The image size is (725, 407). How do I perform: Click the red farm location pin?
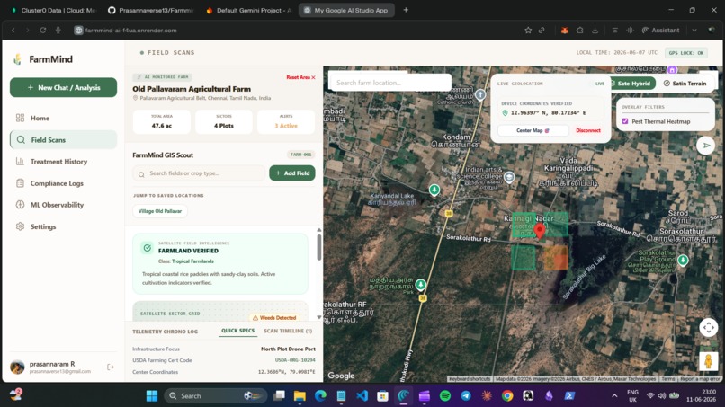tap(539, 231)
